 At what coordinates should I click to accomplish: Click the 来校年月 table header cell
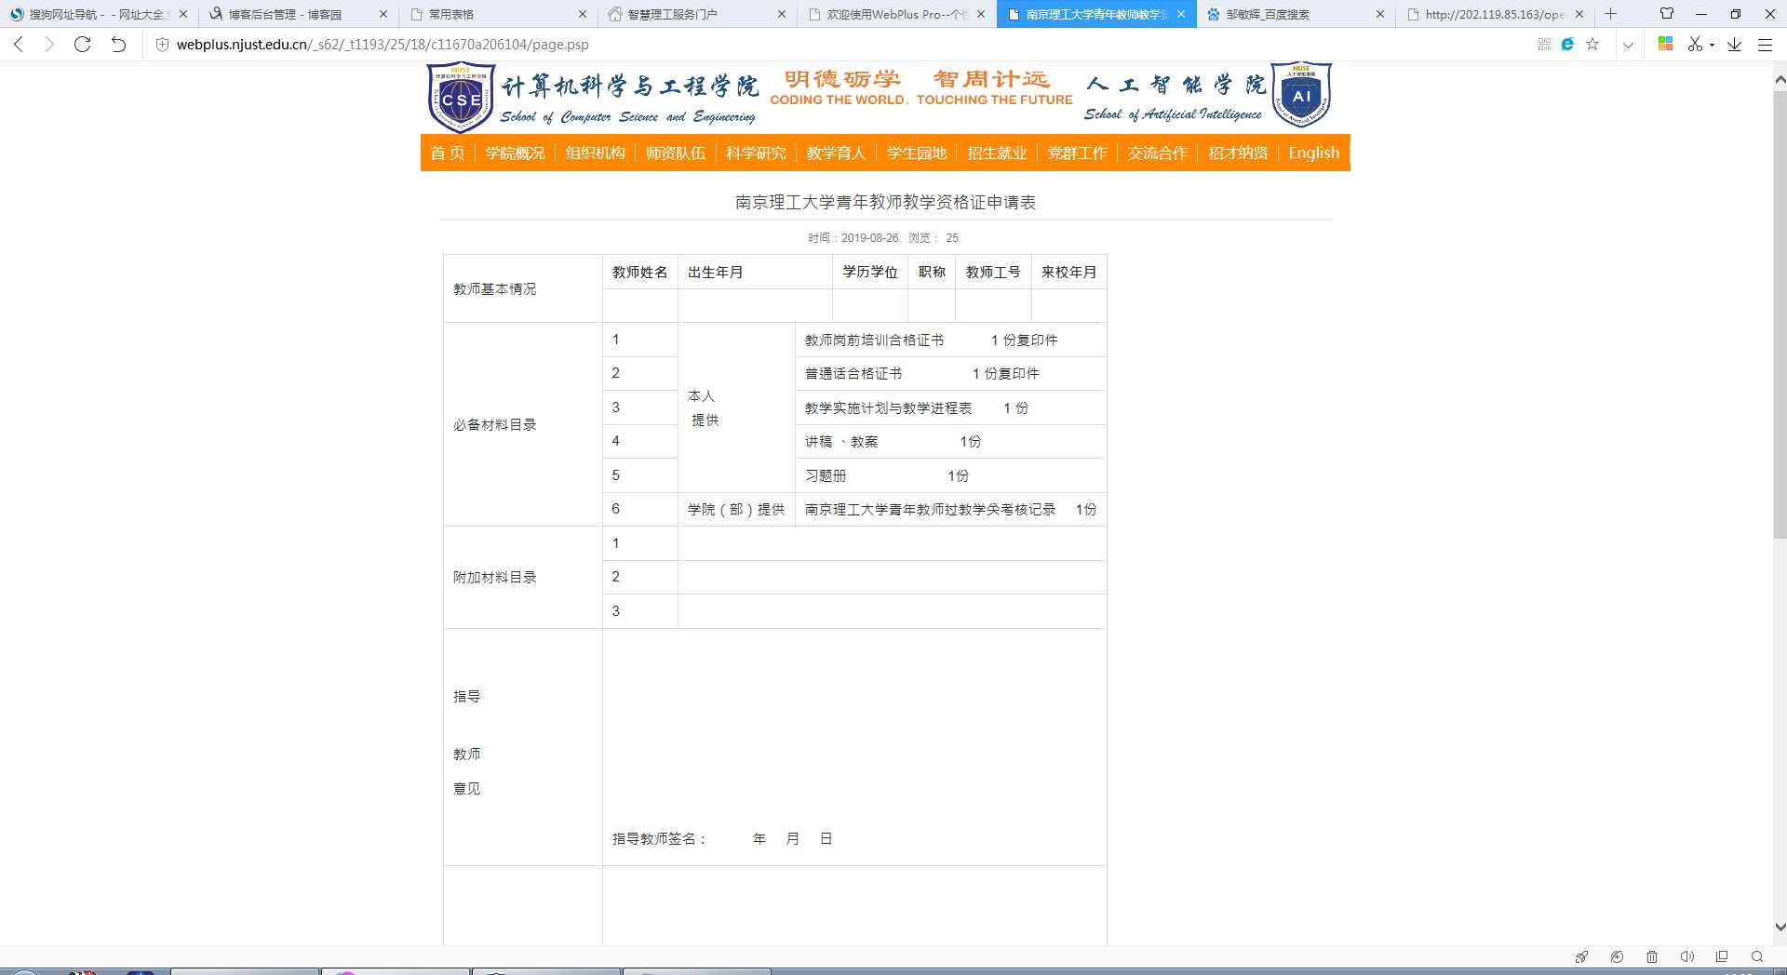[x=1068, y=272]
